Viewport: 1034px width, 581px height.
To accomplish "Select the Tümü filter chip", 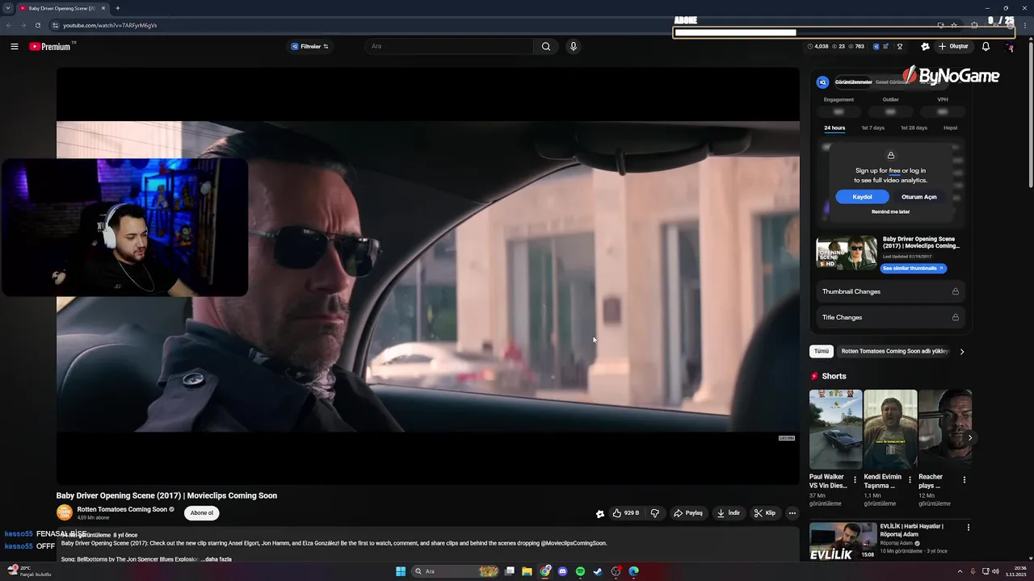I will tap(822, 351).
